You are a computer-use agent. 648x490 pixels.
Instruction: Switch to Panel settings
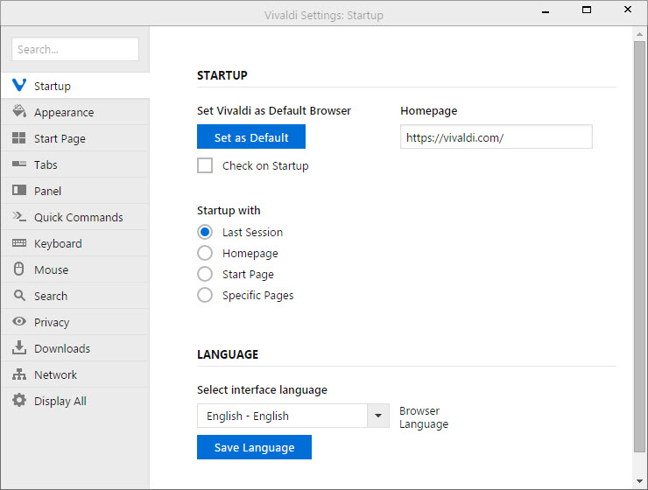coord(75,191)
